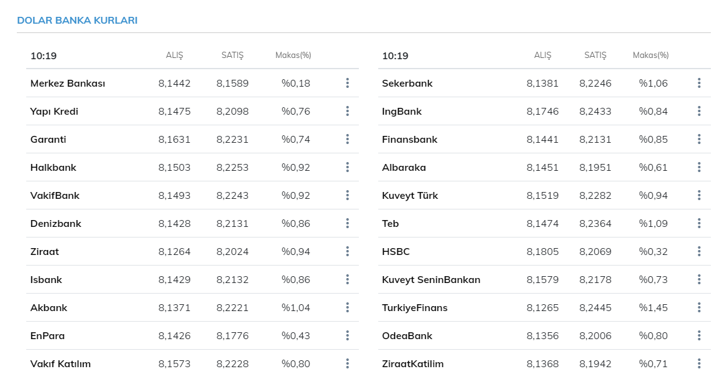The image size is (719, 384).
Task: Click the Albaraka bank name
Action: [x=404, y=168]
